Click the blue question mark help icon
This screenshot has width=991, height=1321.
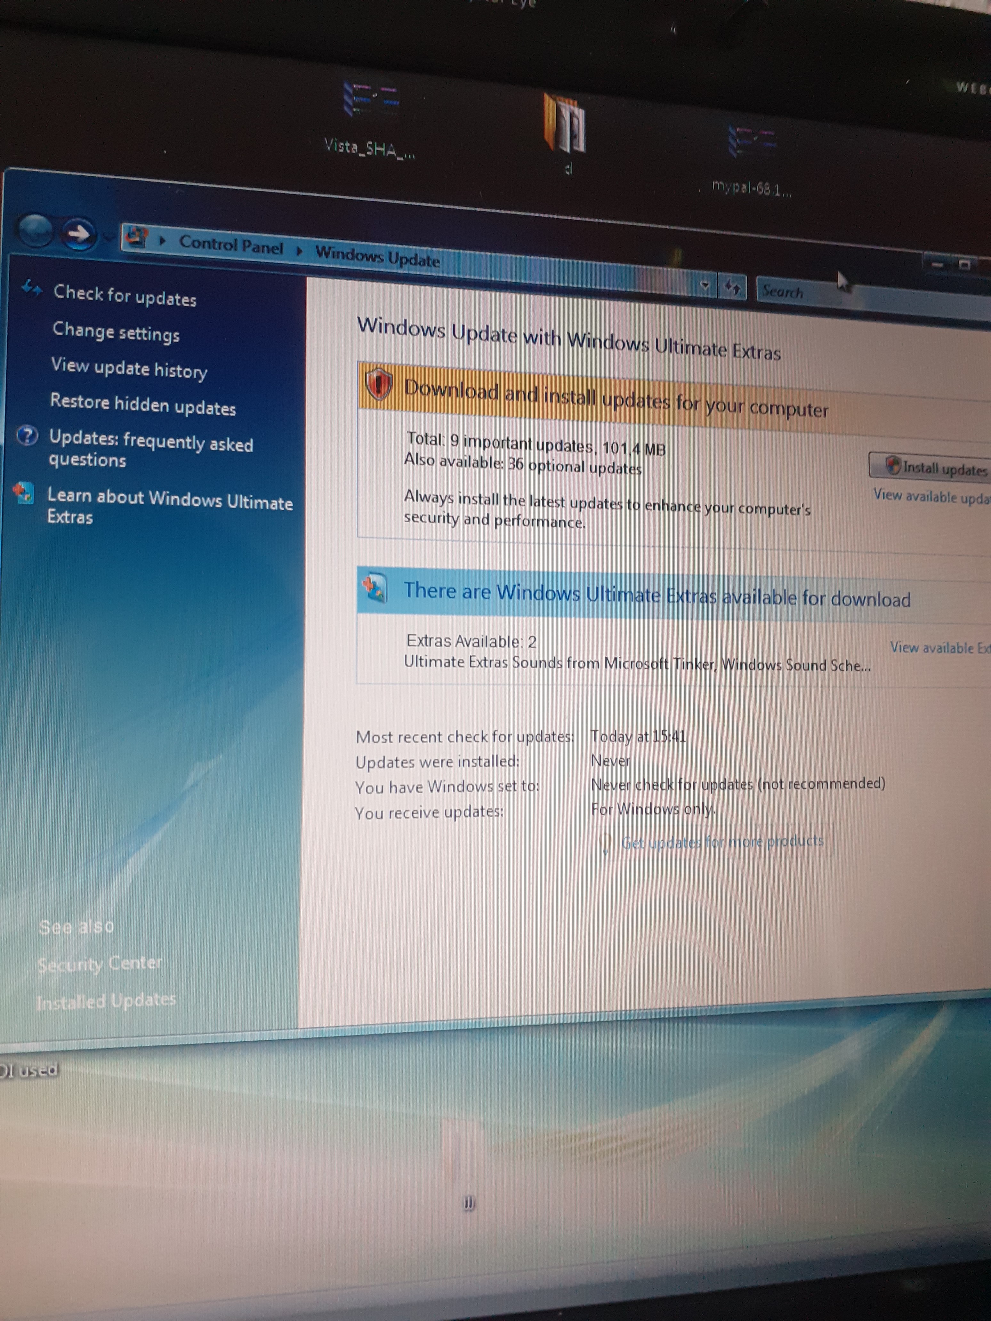pyautogui.click(x=28, y=436)
